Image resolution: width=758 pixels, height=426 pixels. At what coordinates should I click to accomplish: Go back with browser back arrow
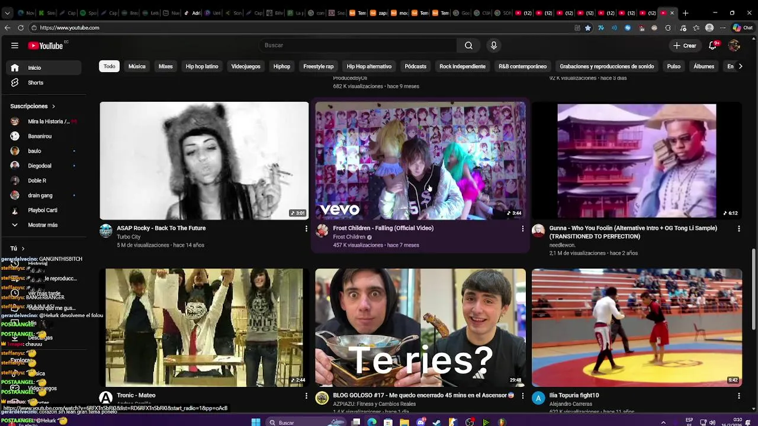click(x=7, y=28)
